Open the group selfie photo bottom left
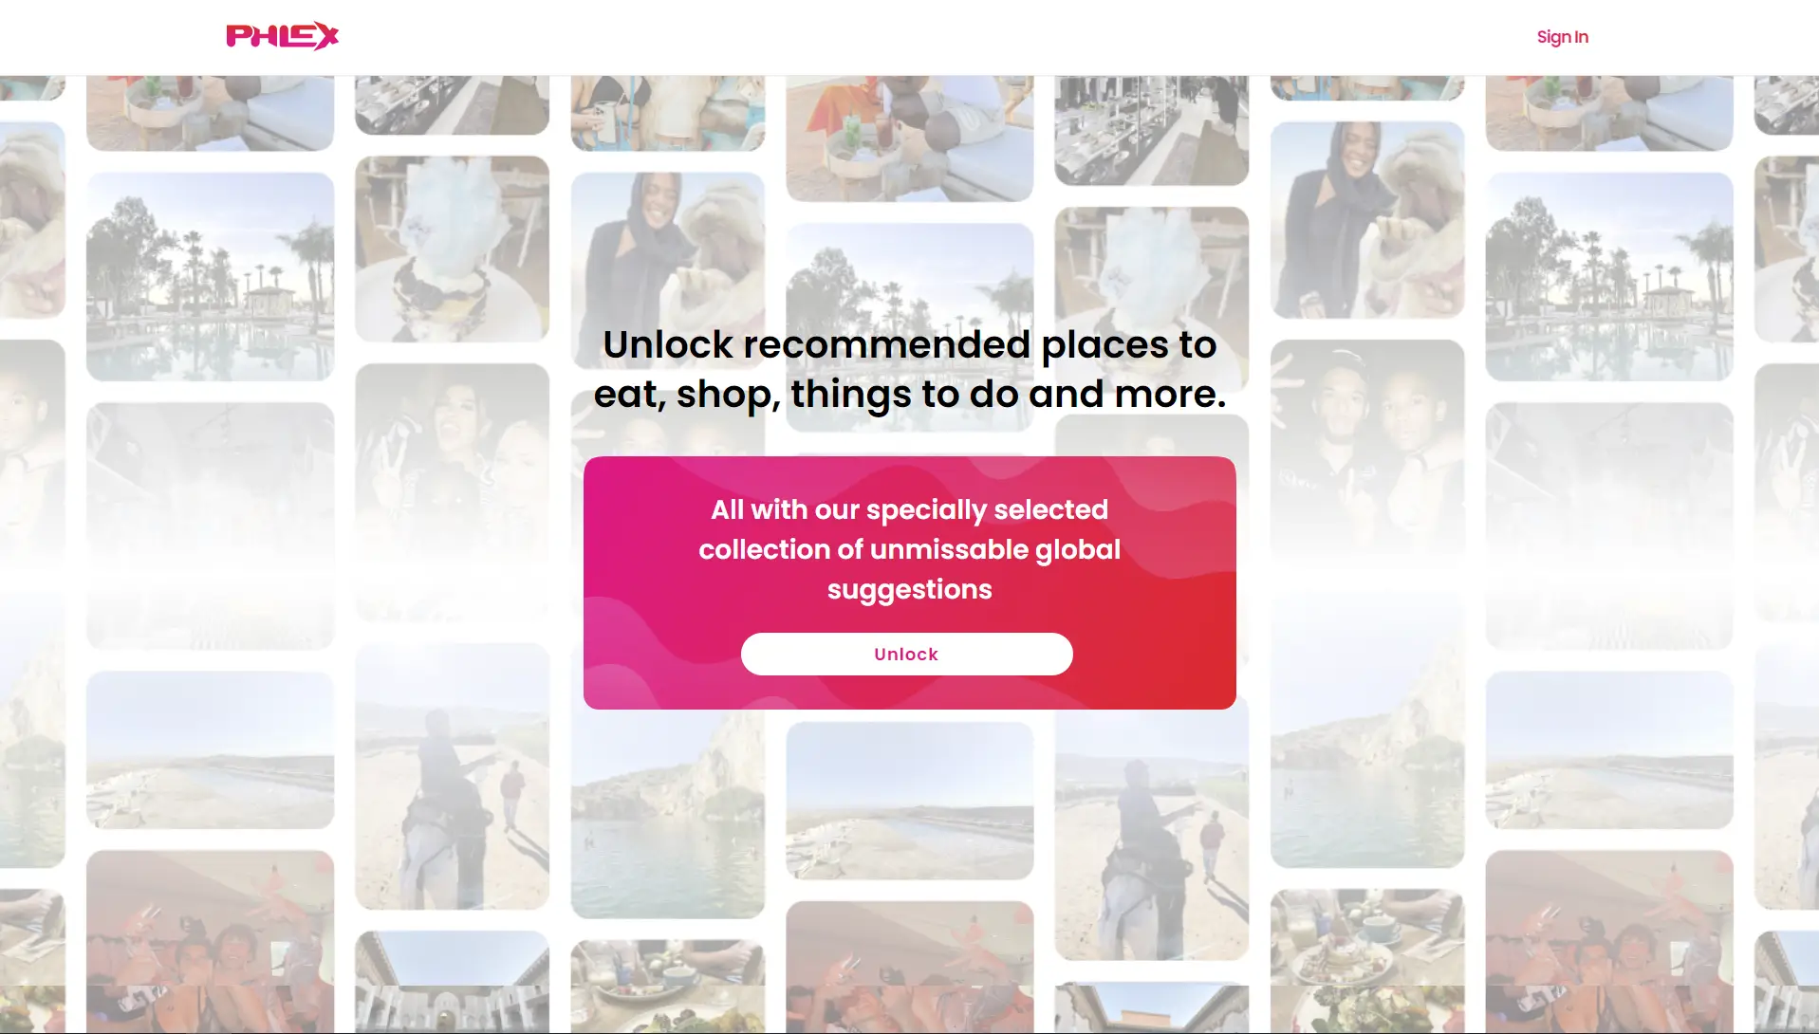1819x1034 pixels. click(x=210, y=941)
